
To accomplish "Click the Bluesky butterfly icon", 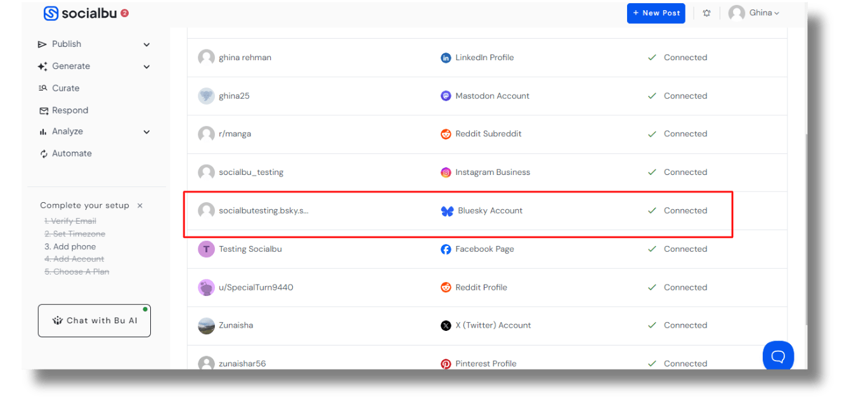I will tap(447, 211).
